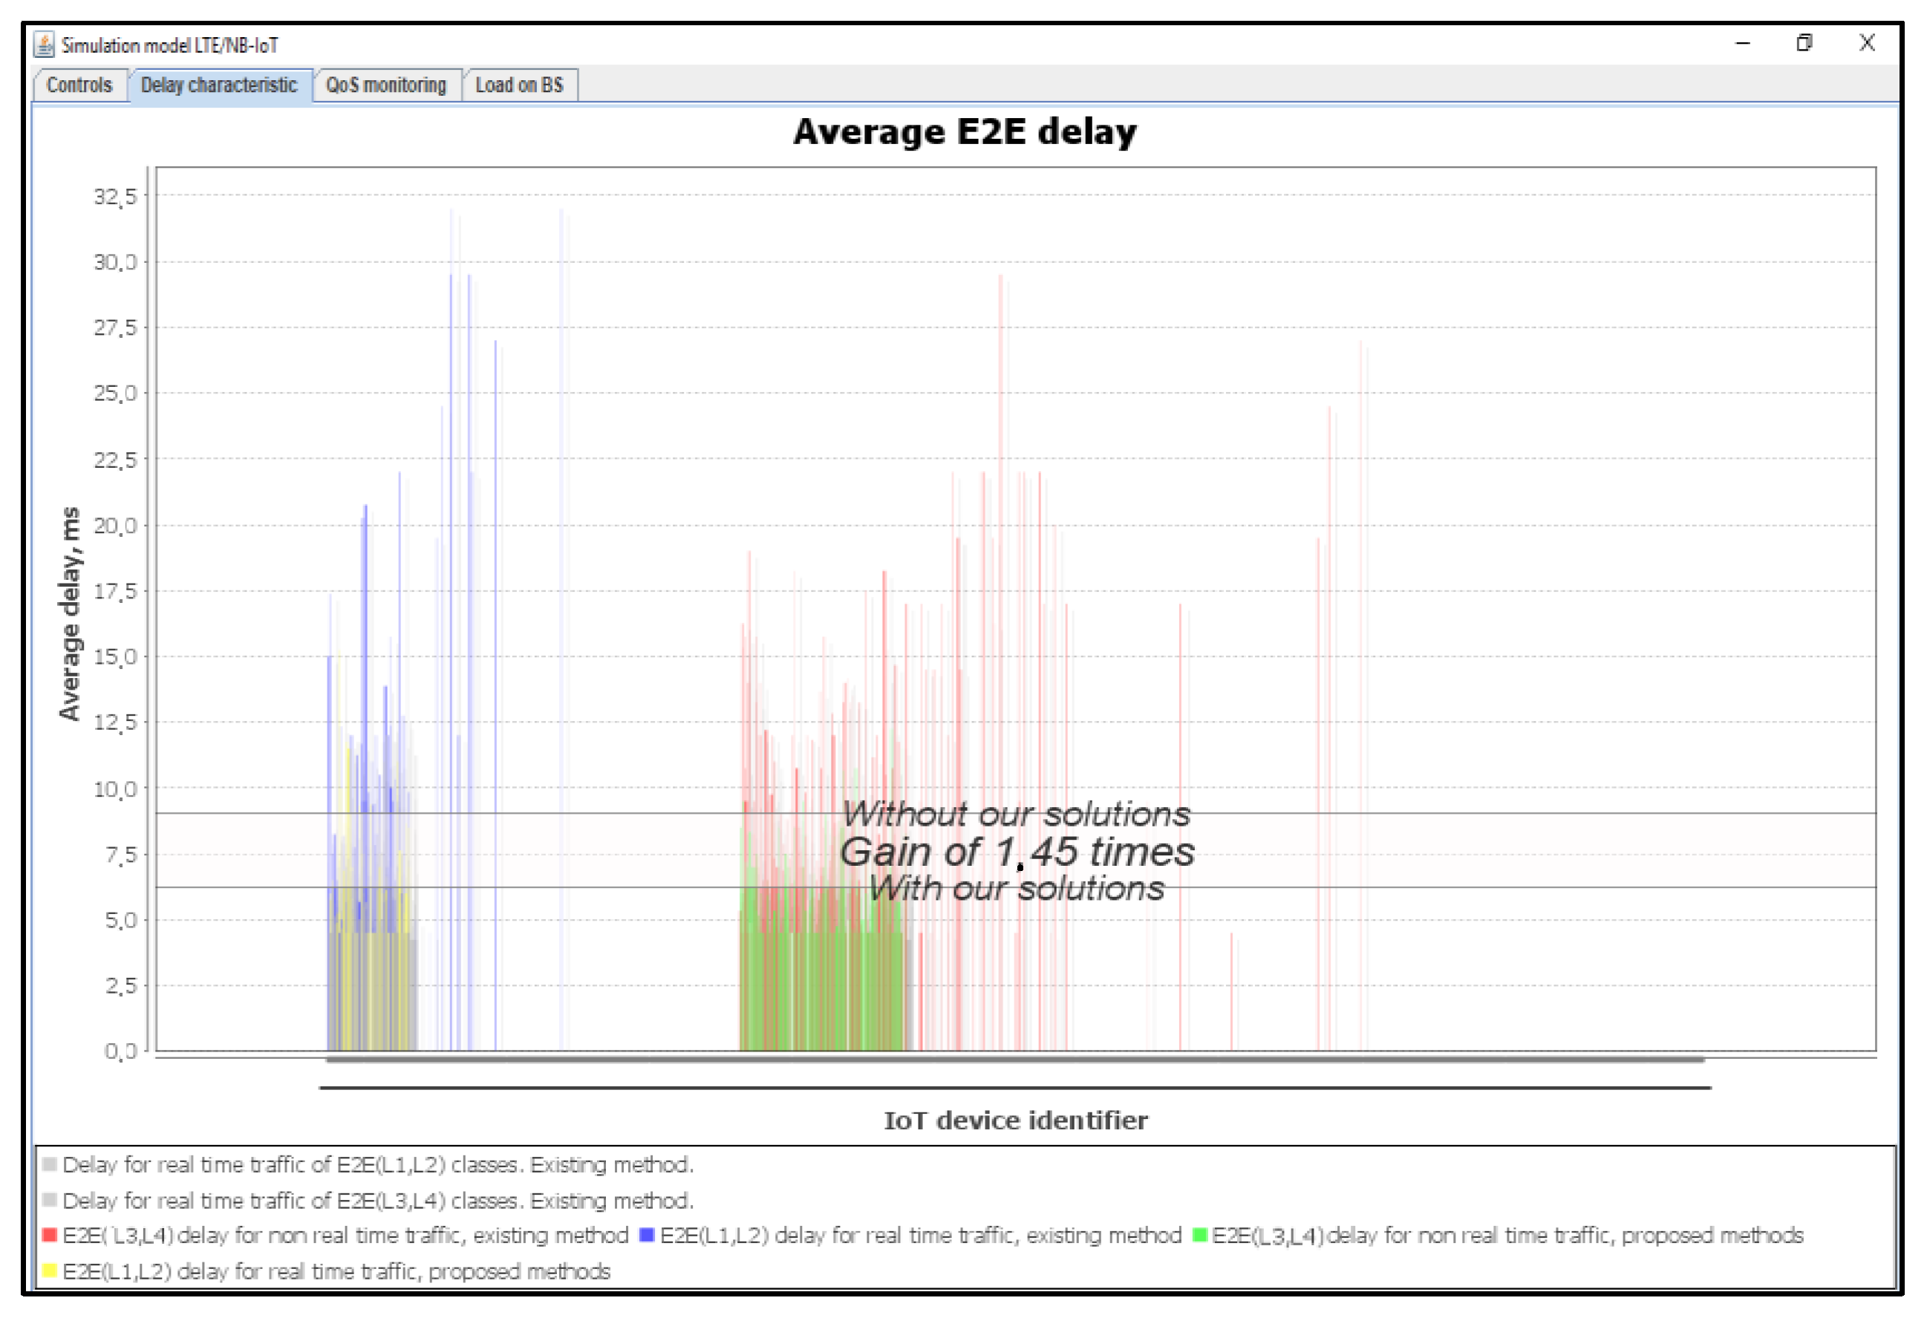Click the yellow legend swatch for E2E(L1,L2) proposed methods
Image resolution: width=1927 pixels, height=1318 pixels.
coord(50,1270)
